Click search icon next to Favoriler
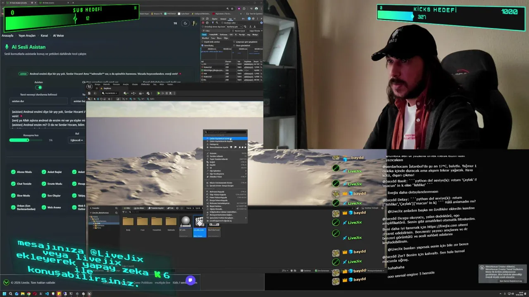529x297 pixels. tap(117, 208)
